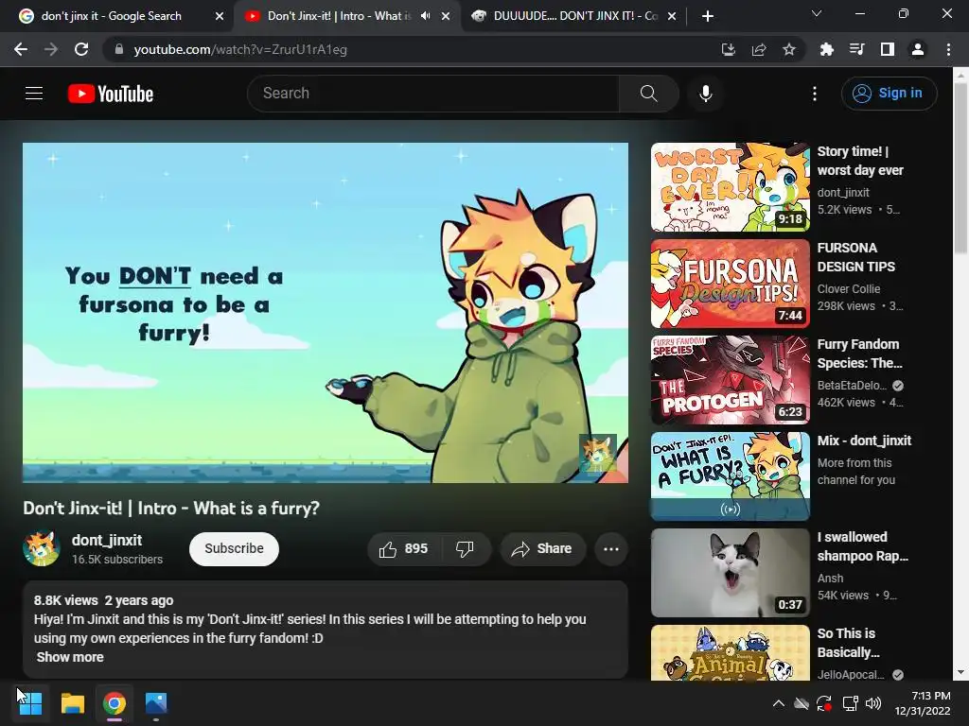The height and width of the screenshot is (726, 969).
Task: Click the browser back arrow
Action: click(x=21, y=49)
